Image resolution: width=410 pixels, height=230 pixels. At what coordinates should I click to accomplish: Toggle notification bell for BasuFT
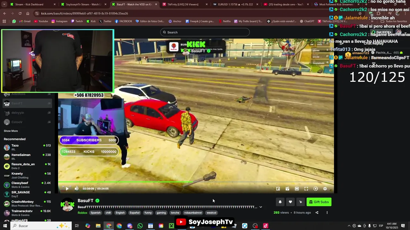(280, 202)
